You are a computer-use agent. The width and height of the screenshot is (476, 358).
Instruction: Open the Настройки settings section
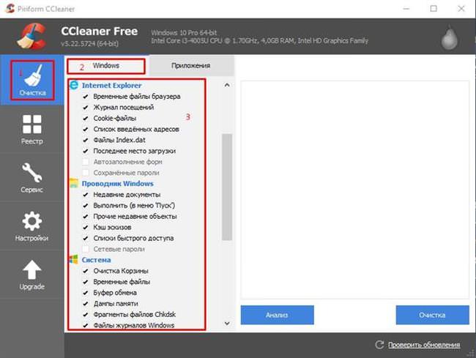(32, 226)
